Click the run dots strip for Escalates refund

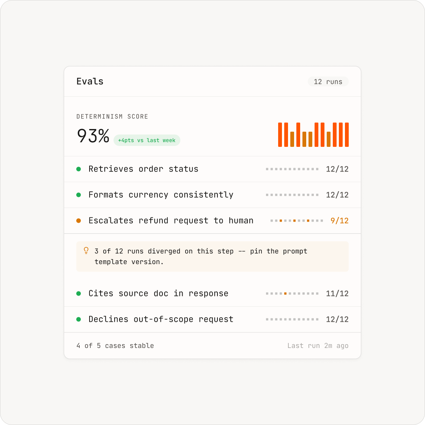coord(296,220)
